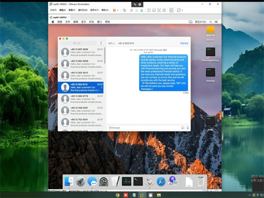Screen dimensions: 264x198
Task: Open the macOS 编辑 menu
Action: 76,21
